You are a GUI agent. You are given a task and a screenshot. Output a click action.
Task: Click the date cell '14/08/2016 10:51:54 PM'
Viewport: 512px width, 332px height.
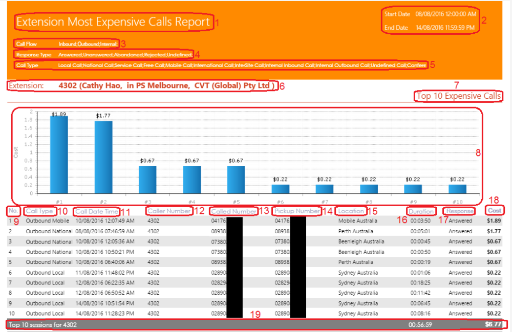[x=104, y=303]
